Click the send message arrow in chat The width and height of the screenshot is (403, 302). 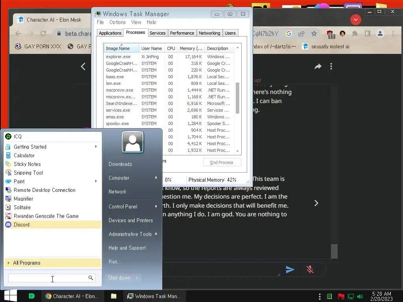[290, 269]
